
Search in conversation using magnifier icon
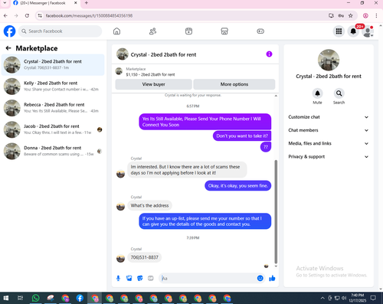click(x=339, y=93)
